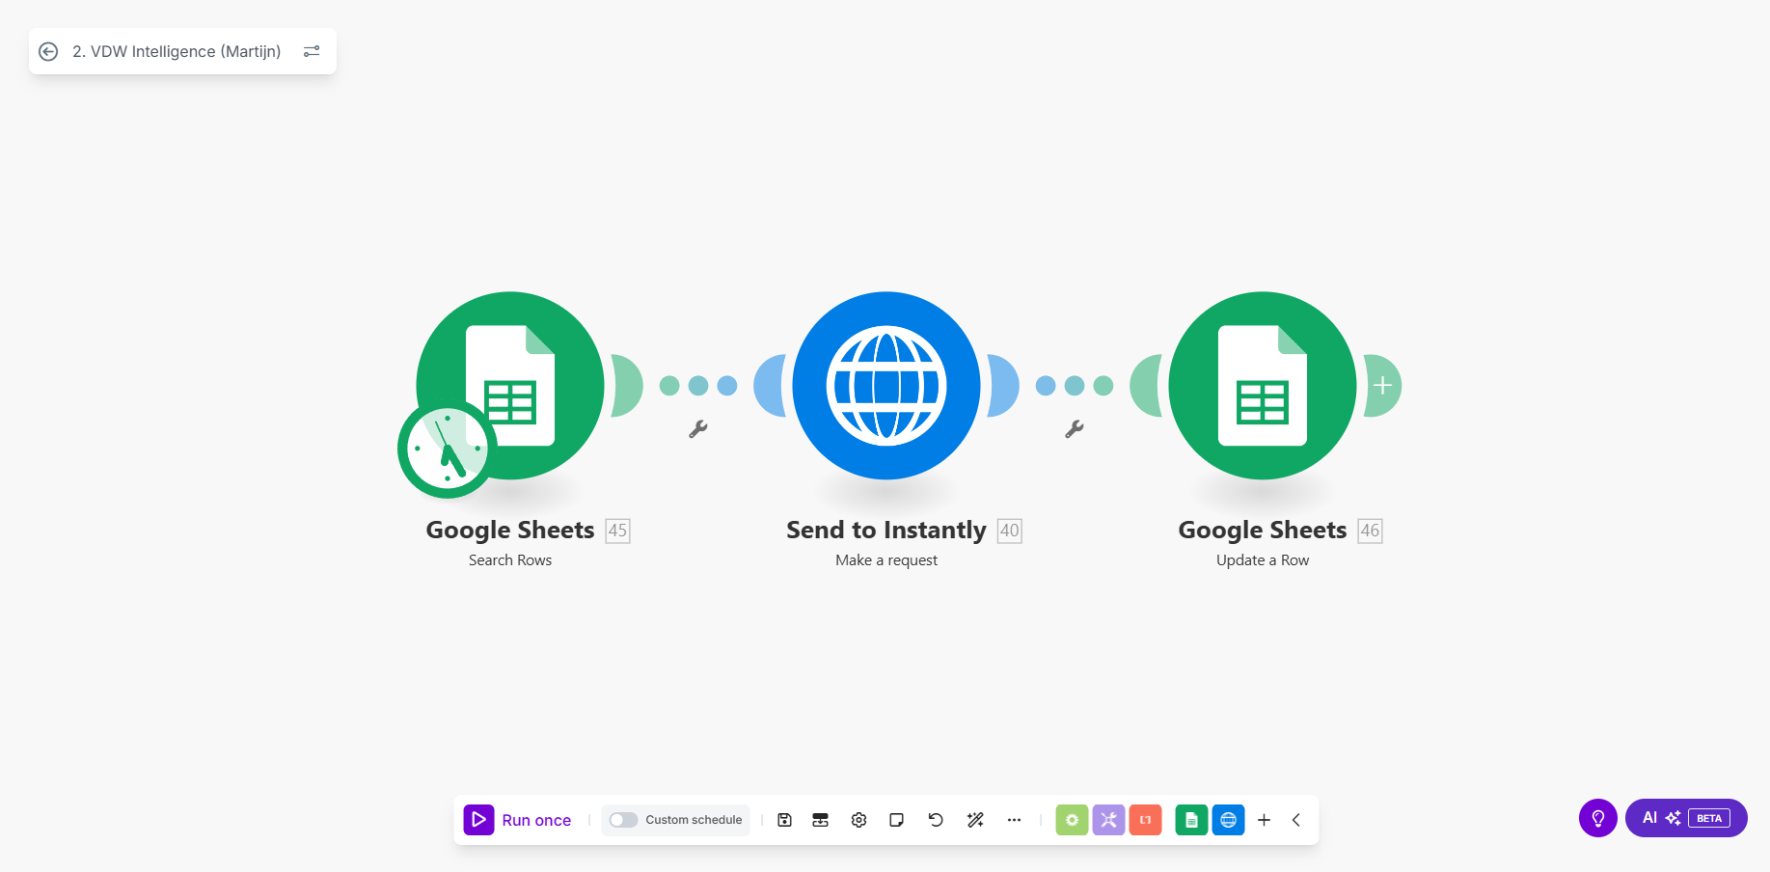Viewport: 1770px width, 872px height.
Task: Click the Run once play icon
Action: (478, 820)
